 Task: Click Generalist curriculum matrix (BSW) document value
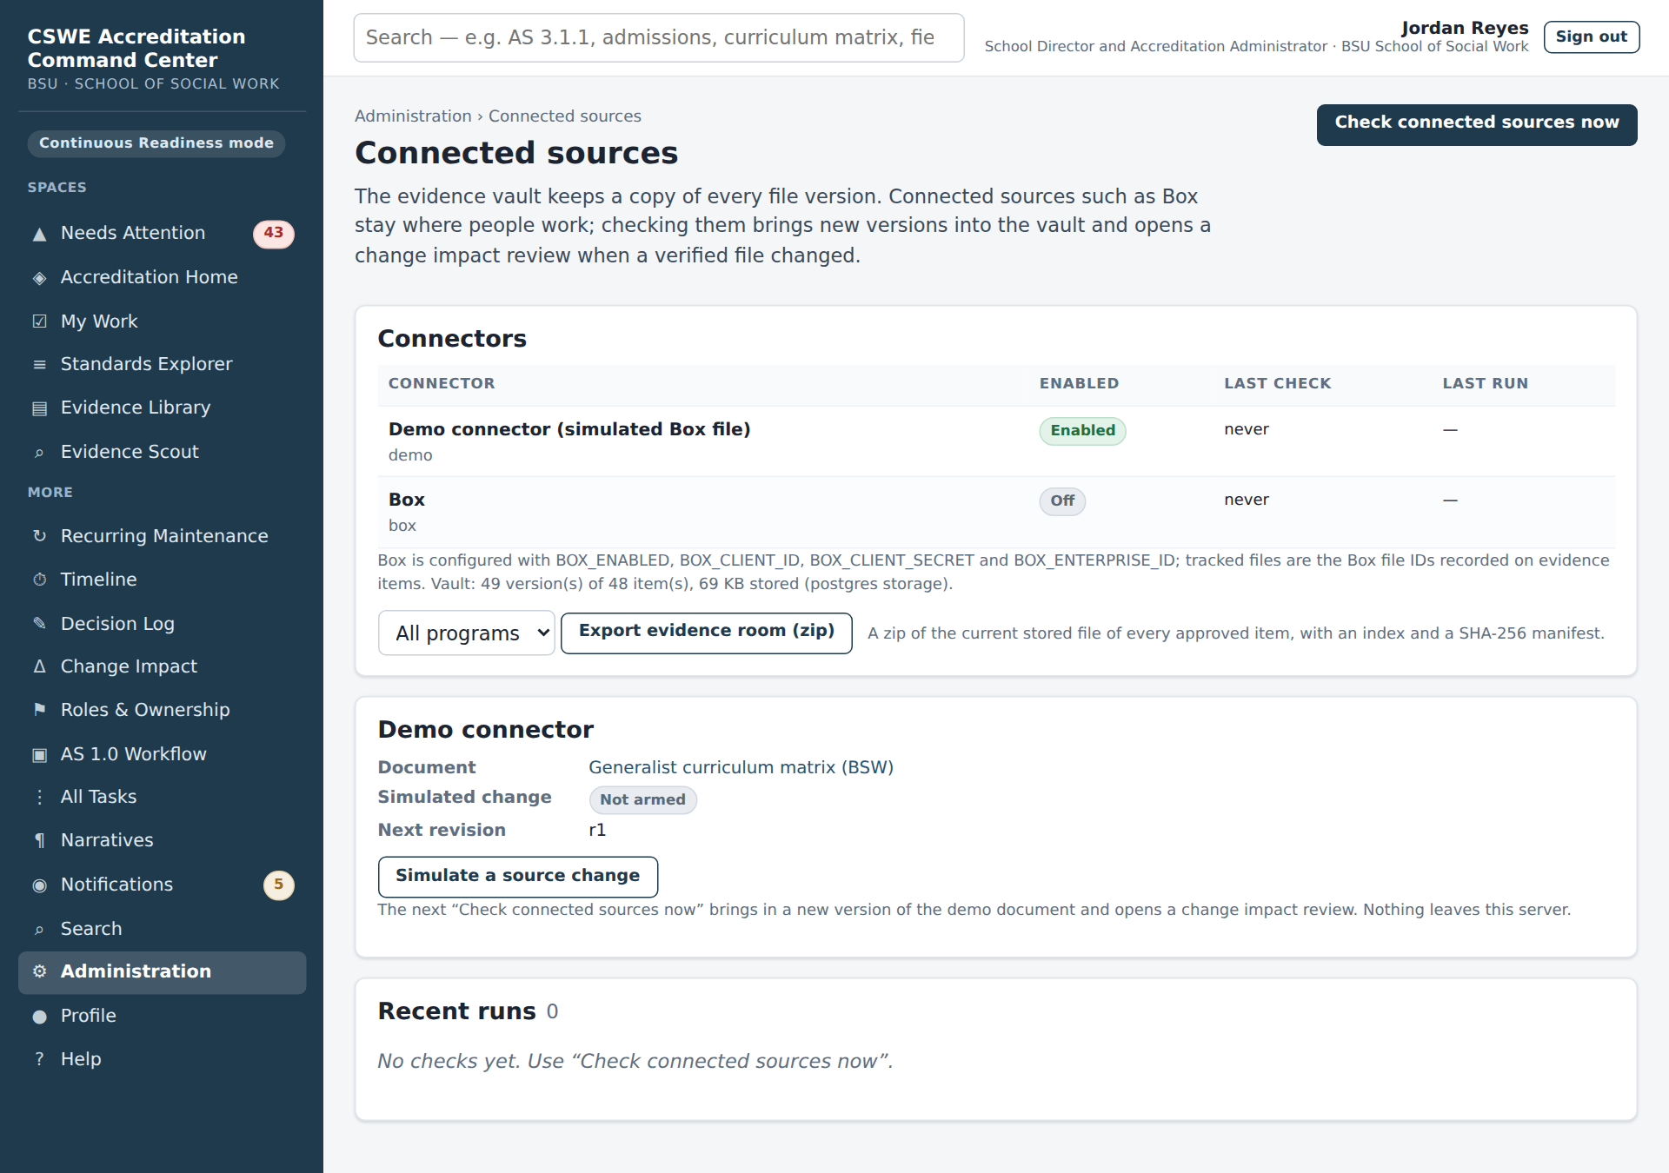tap(741, 767)
